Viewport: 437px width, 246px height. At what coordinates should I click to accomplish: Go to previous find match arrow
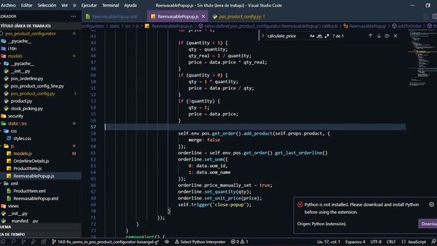click(x=370, y=36)
